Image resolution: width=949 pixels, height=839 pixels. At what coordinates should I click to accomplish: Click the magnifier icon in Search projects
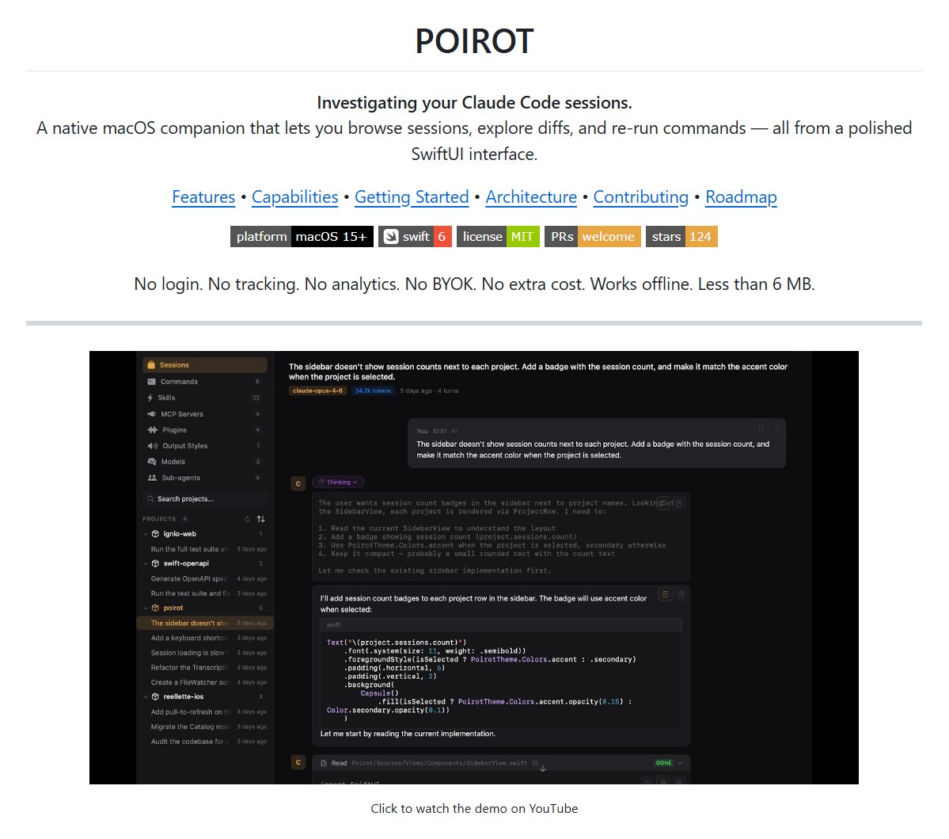click(x=150, y=498)
